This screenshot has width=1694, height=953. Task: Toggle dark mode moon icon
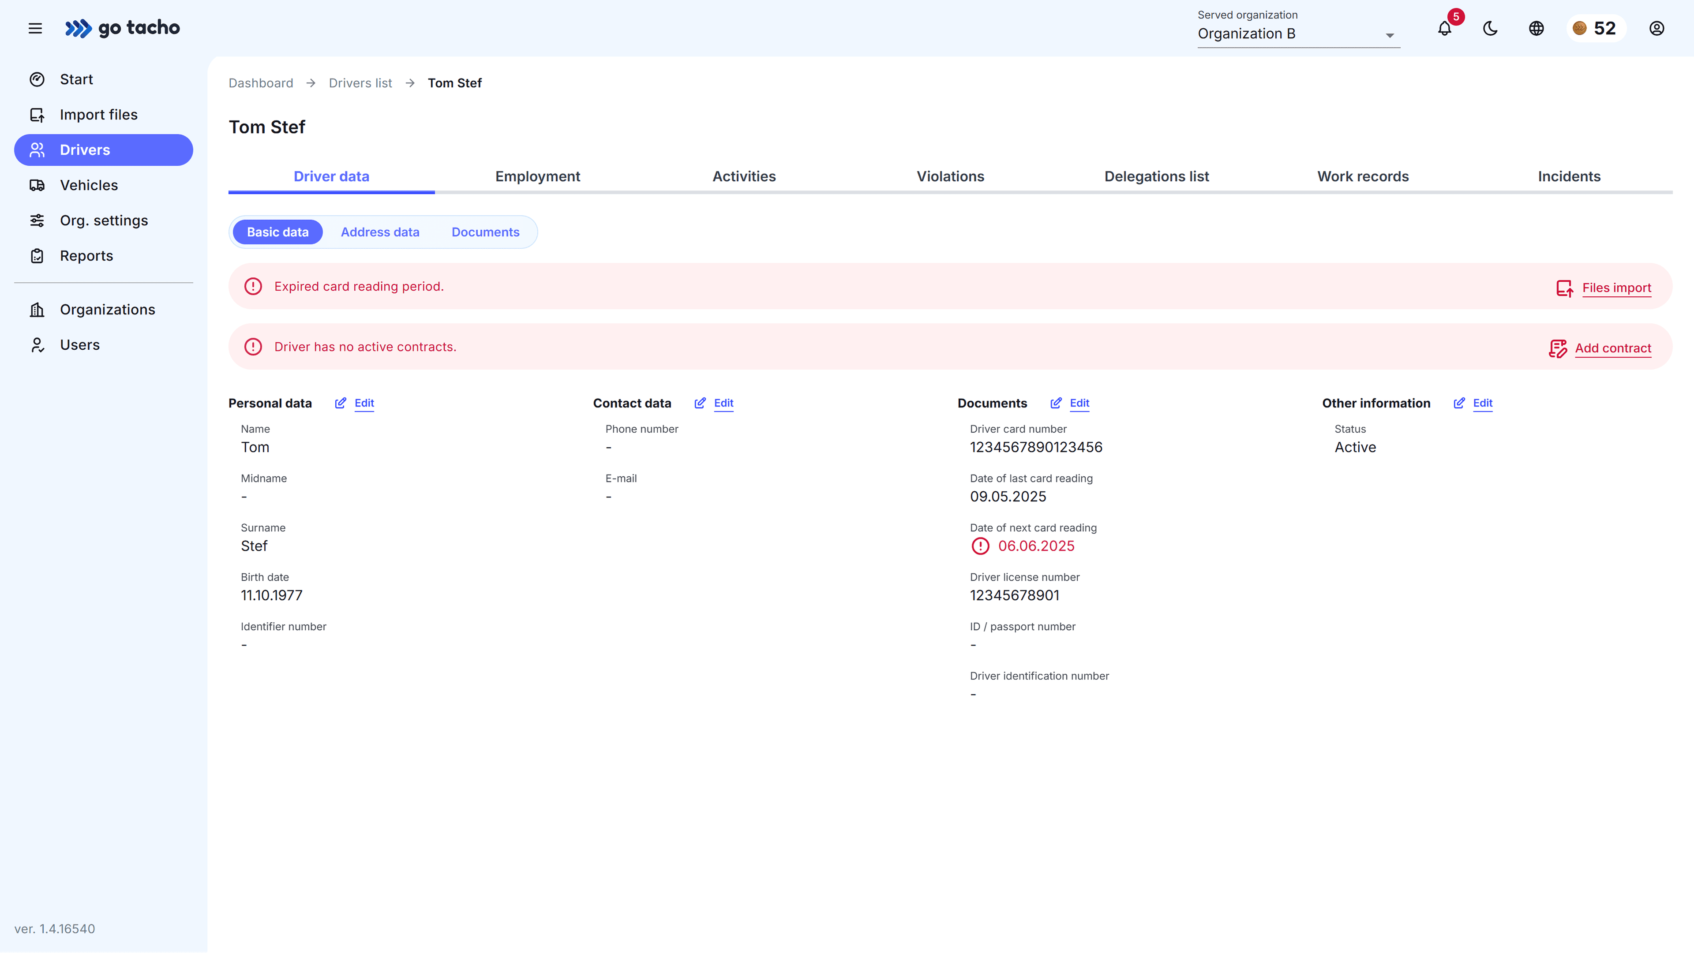click(1490, 28)
